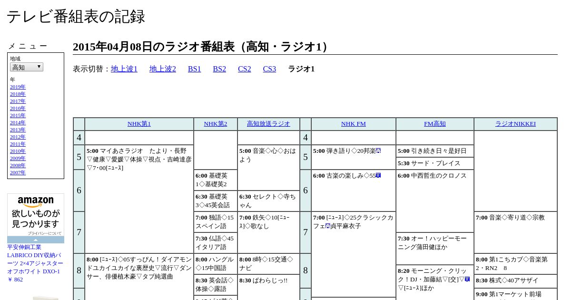
Task: Select the 9:00 第1マーケット前場 cell
Action: click(x=515, y=294)
